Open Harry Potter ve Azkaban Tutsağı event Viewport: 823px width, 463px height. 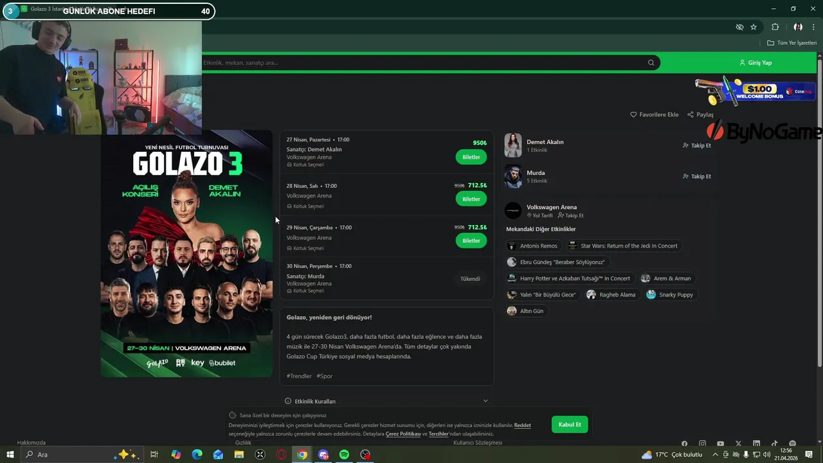(569, 278)
